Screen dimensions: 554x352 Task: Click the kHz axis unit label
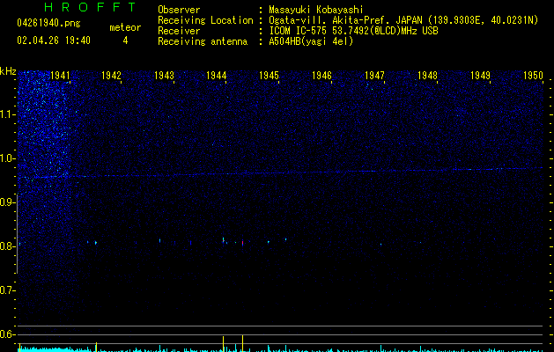8,71
